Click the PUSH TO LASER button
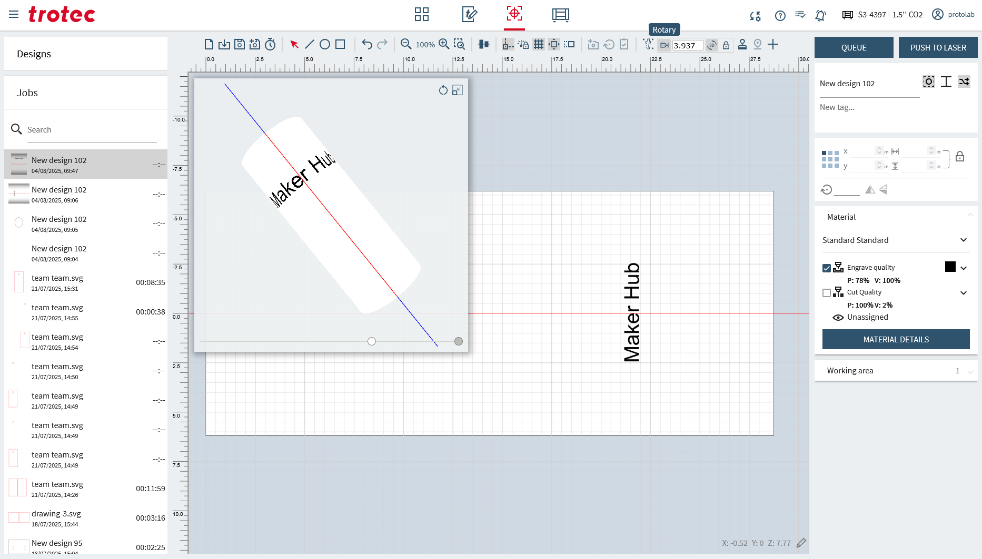Screen dimensions: 982x559 click(938, 48)
